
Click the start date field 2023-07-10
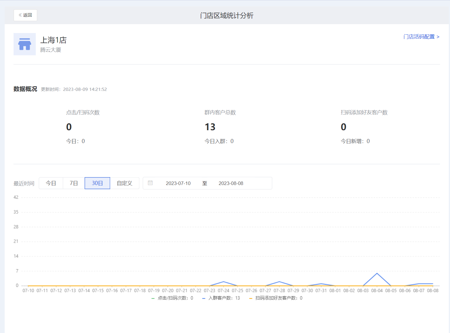[178, 183]
